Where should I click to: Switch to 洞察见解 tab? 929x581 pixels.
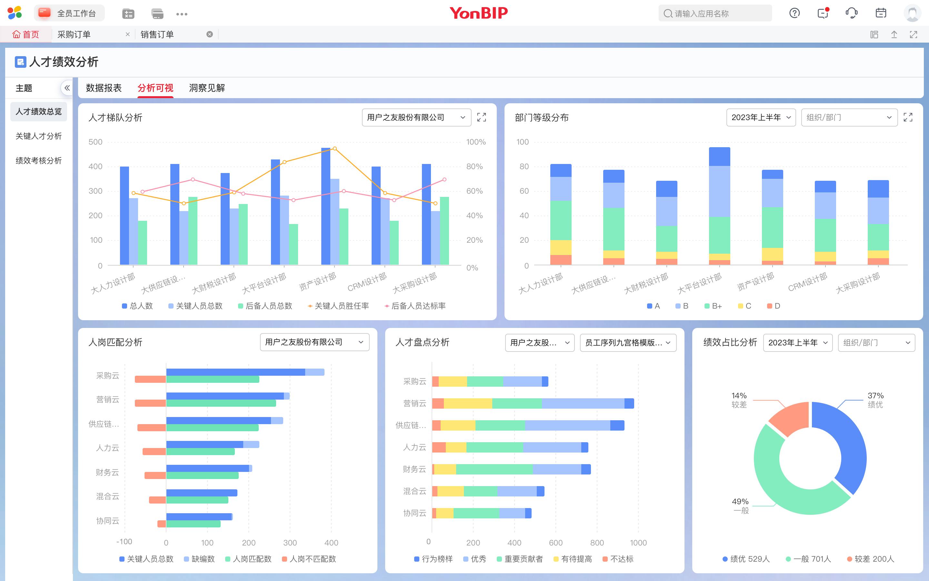[x=207, y=88]
